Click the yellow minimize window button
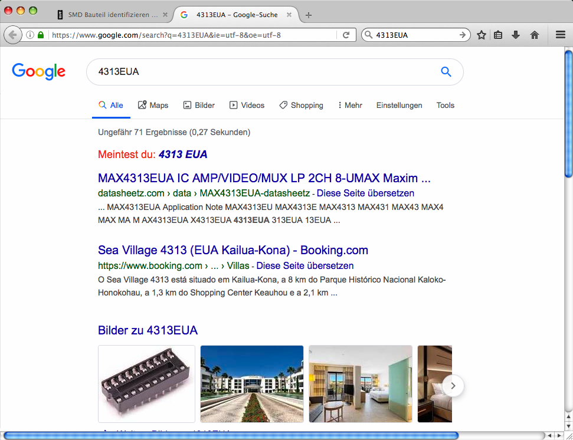573x440 pixels. 21,11
